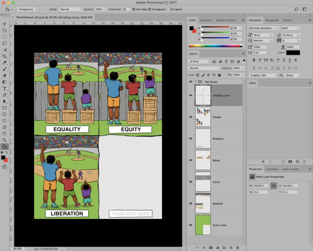Select the Horizontal Type tool
Image resolution: width=313 pixels, height=251 pixels.
point(4,89)
